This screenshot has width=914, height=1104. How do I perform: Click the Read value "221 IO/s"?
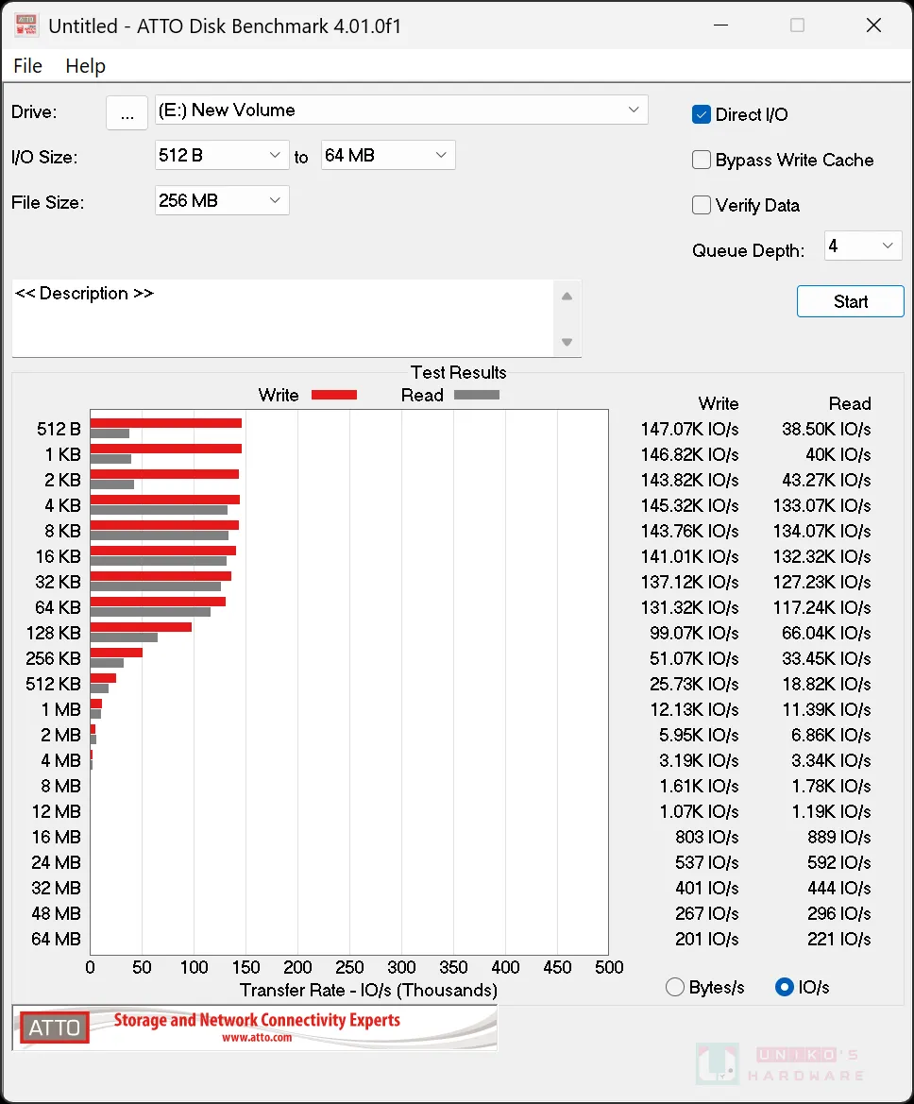pyautogui.click(x=839, y=940)
